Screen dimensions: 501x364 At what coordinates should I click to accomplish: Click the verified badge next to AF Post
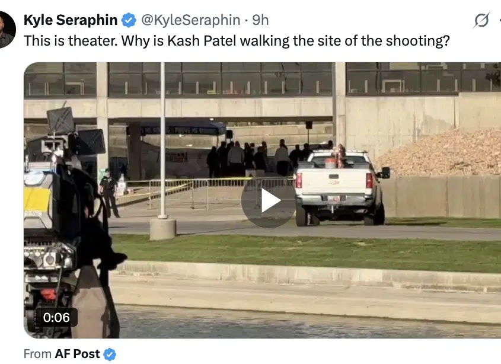coord(110,354)
